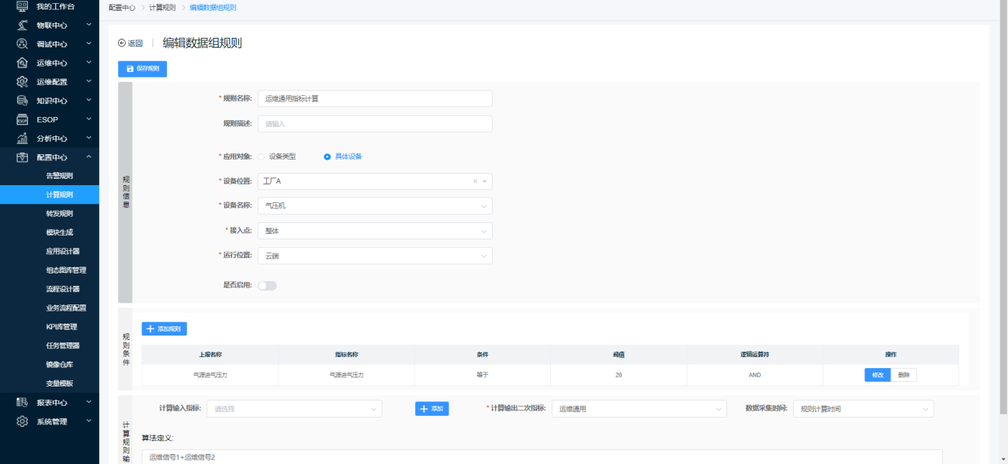Click the 系统管理 gear icon
This screenshot has height=464, width=1008.
pyautogui.click(x=23, y=421)
